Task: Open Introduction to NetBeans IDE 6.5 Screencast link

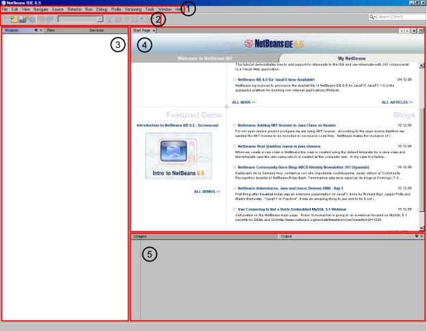Action: point(177,125)
